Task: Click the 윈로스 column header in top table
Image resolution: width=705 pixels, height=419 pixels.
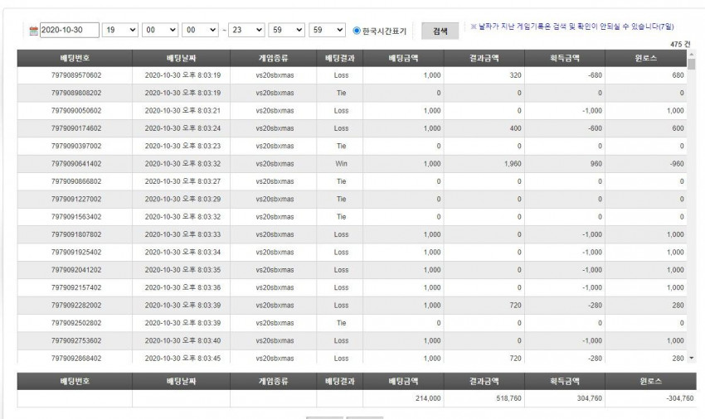Action: (645, 59)
